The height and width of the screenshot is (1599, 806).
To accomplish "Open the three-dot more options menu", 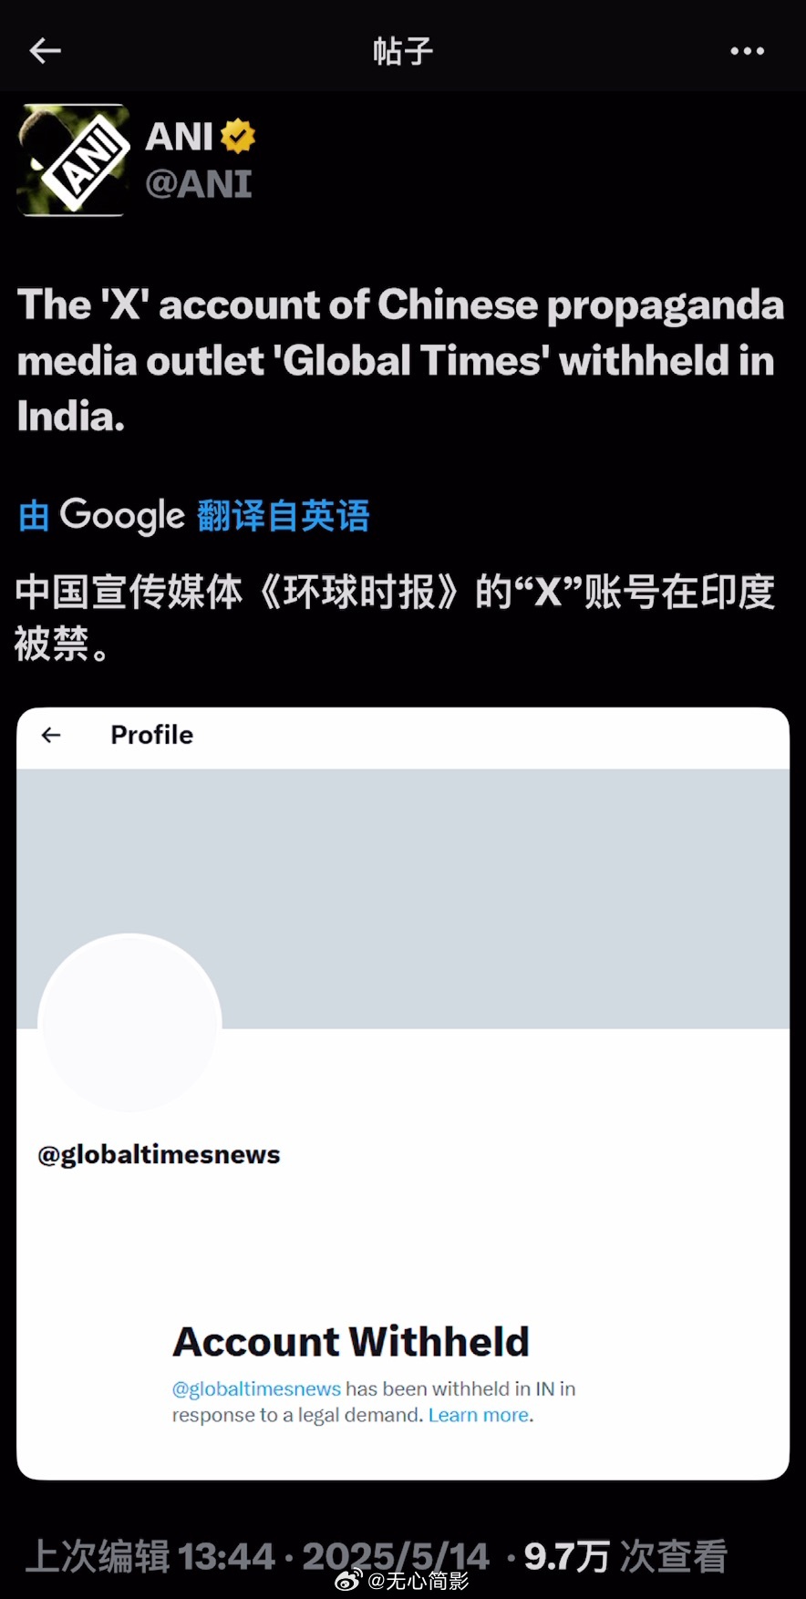I will (747, 51).
